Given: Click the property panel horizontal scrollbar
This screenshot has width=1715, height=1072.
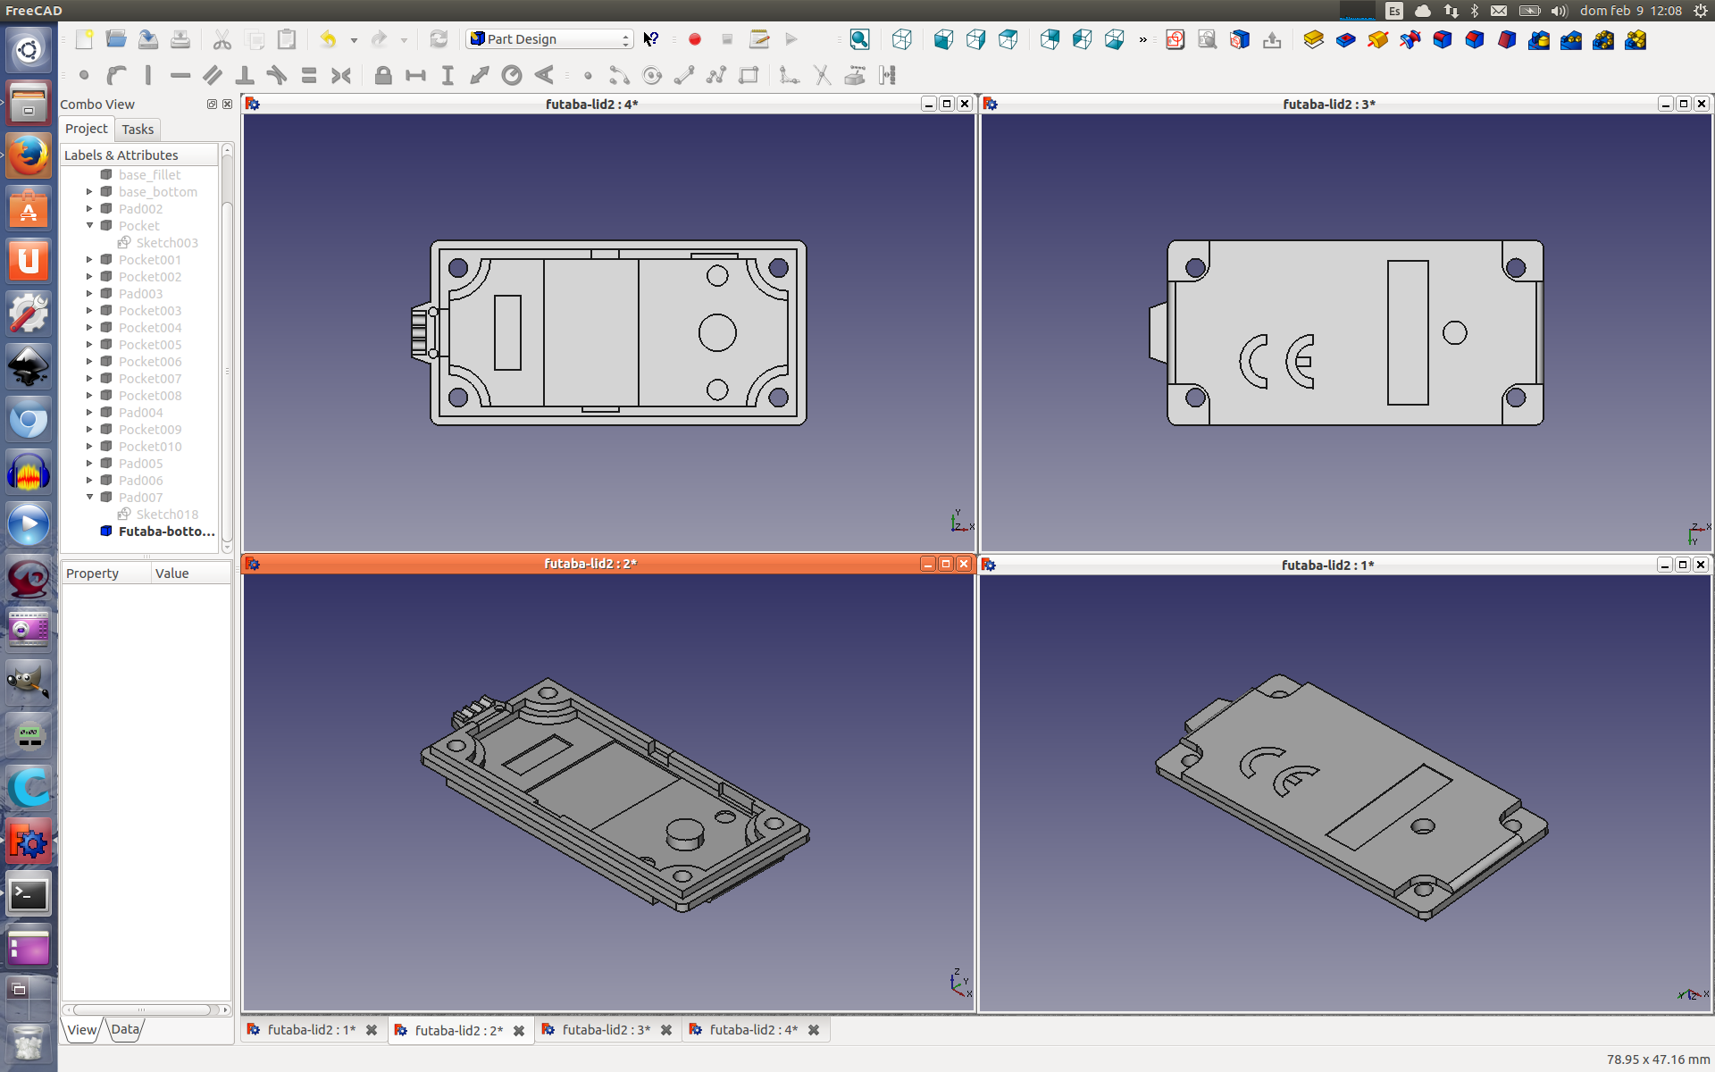Looking at the screenshot, I should point(143,1009).
